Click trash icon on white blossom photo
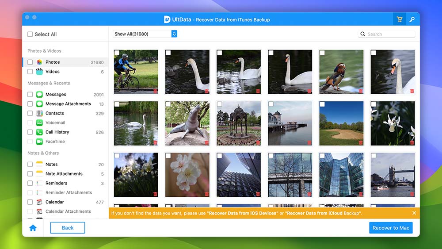 tap(206, 194)
